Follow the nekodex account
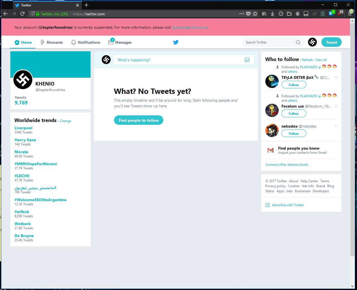 point(294,133)
